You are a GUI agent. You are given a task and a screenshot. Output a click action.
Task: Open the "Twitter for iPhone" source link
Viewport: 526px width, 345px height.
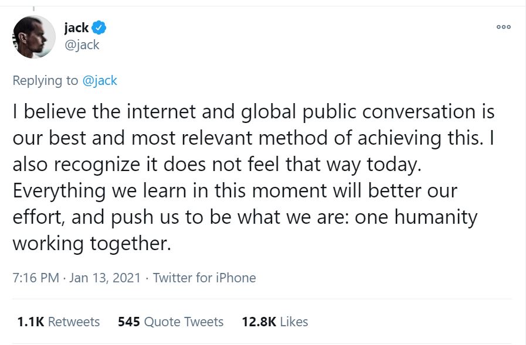click(204, 278)
